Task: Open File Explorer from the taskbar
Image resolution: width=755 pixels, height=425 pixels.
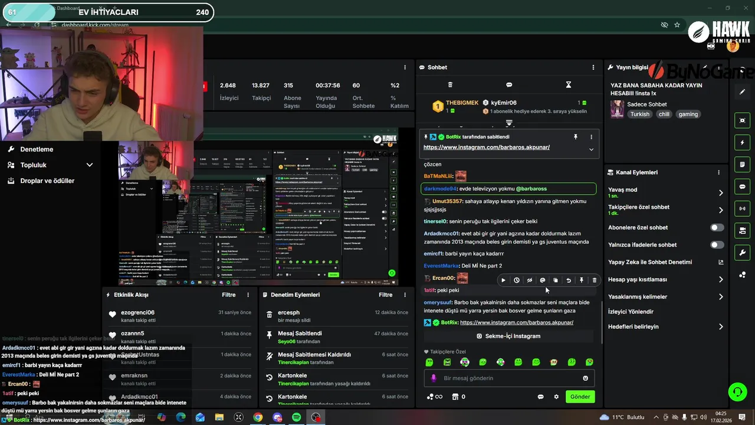Action: coord(219,417)
